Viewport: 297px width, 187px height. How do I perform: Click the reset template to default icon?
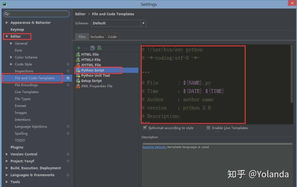point(99,48)
